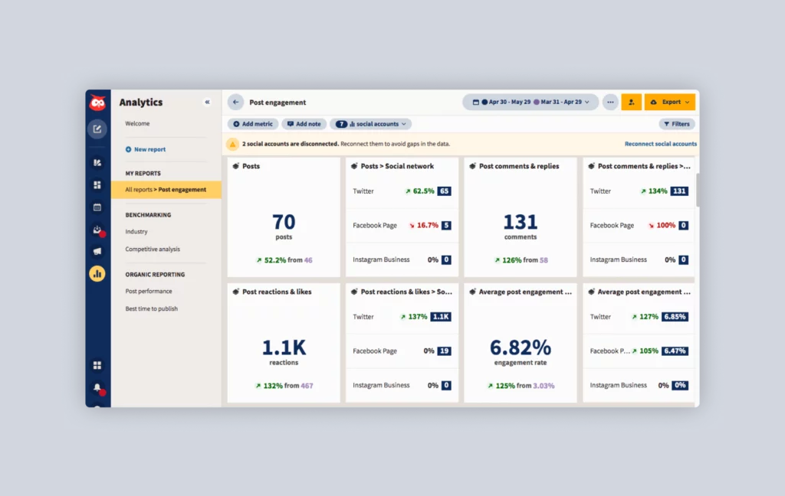Open the calendar planner sidebar icon
The width and height of the screenshot is (785, 496).
coord(97,207)
